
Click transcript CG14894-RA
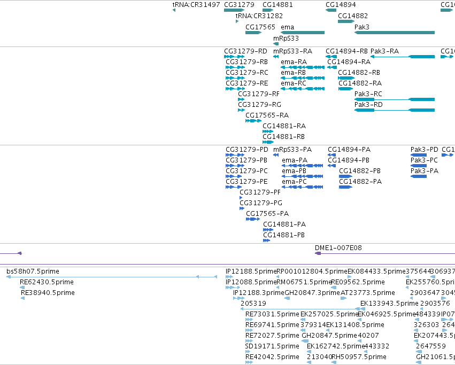tap(349, 62)
